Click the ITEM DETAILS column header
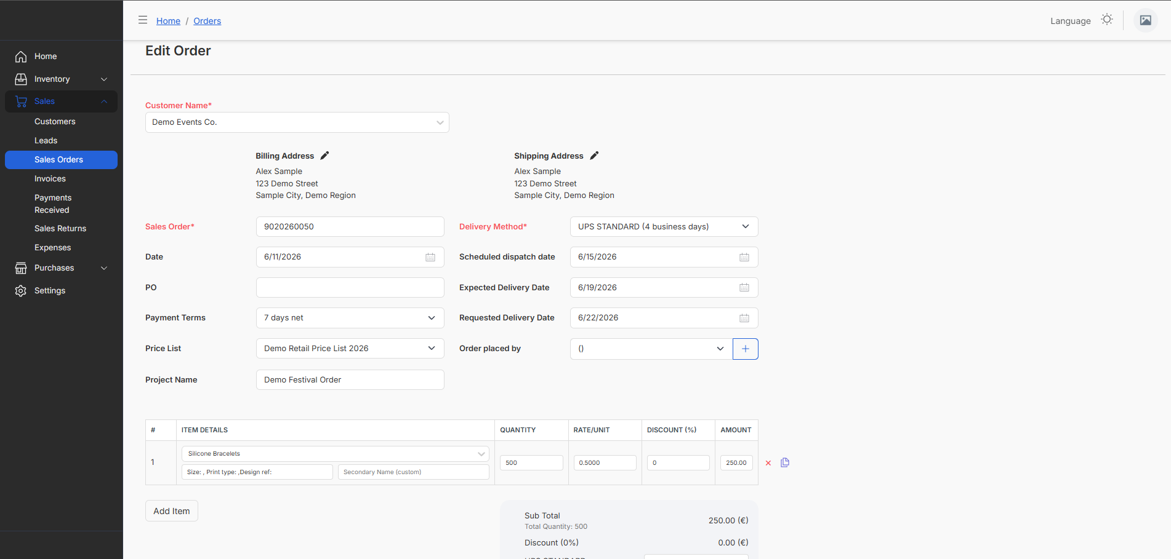 tap(204, 430)
